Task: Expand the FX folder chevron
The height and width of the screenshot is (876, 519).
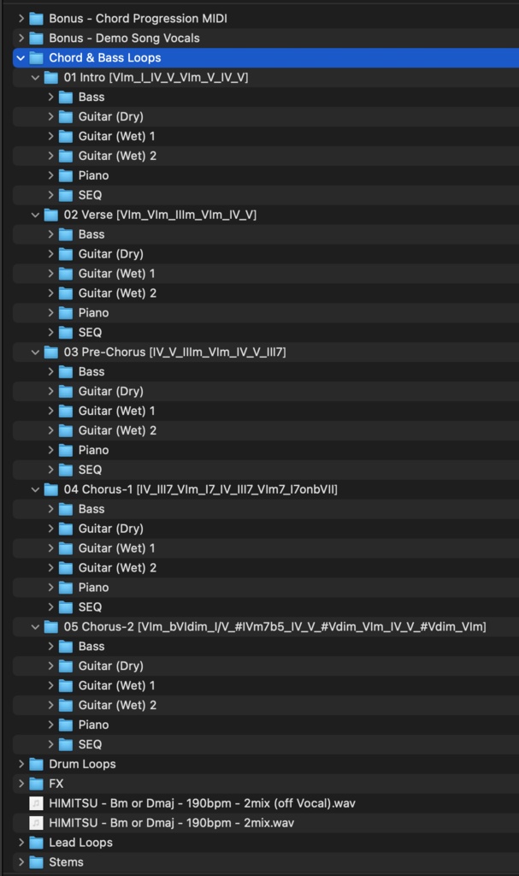Action: tap(21, 784)
